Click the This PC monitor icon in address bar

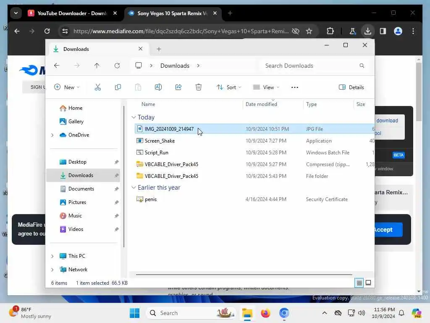(x=139, y=66)
